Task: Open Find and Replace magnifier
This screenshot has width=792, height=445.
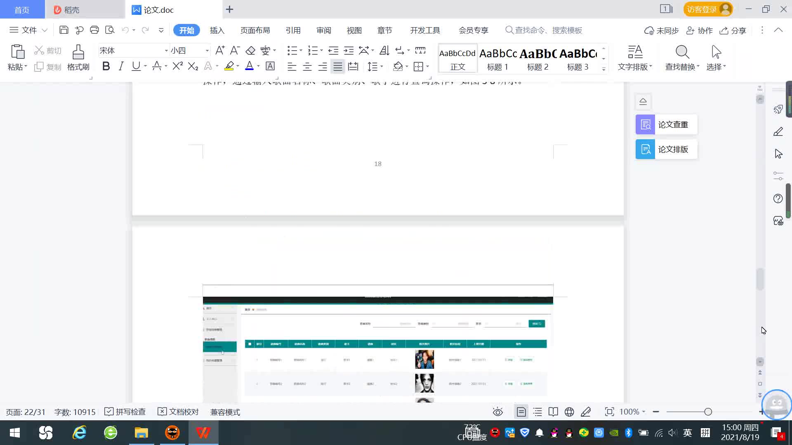Action: 682,52
